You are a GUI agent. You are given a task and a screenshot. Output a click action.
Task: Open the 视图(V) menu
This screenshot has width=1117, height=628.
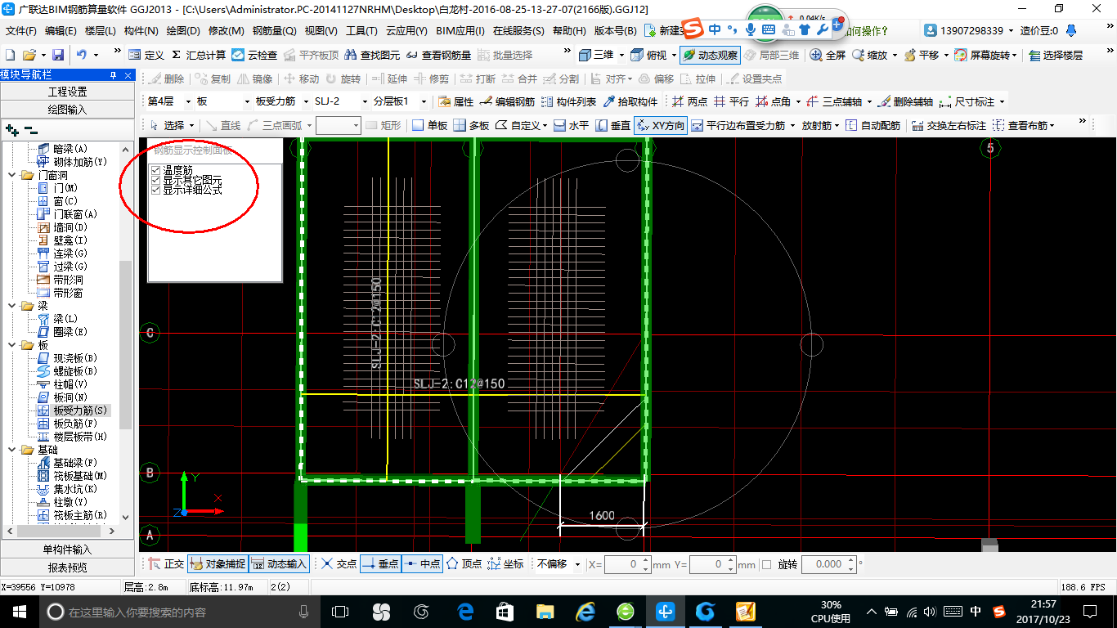click(x=321, y=31)
